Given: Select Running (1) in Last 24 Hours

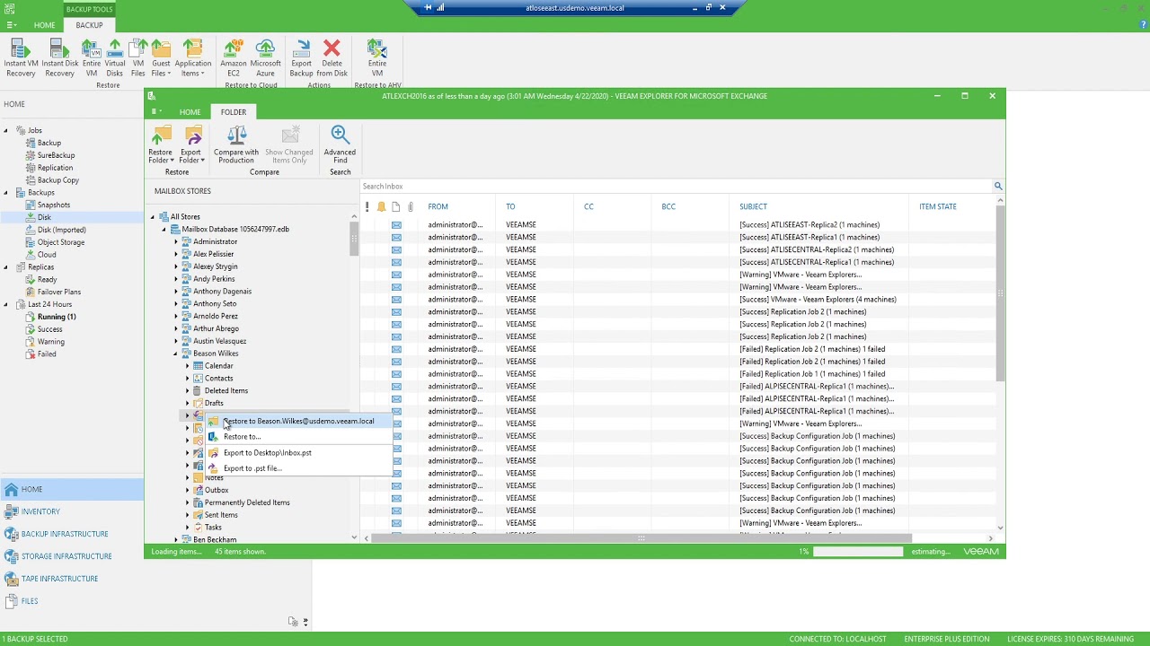Looking at the screenshot, I should pyautogui.click(x=57, y=317).
